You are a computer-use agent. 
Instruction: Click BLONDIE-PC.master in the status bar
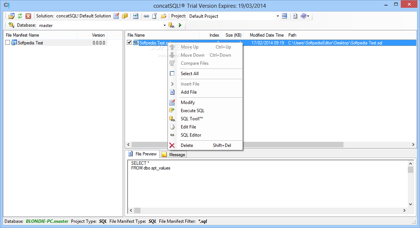pos(47,221)
